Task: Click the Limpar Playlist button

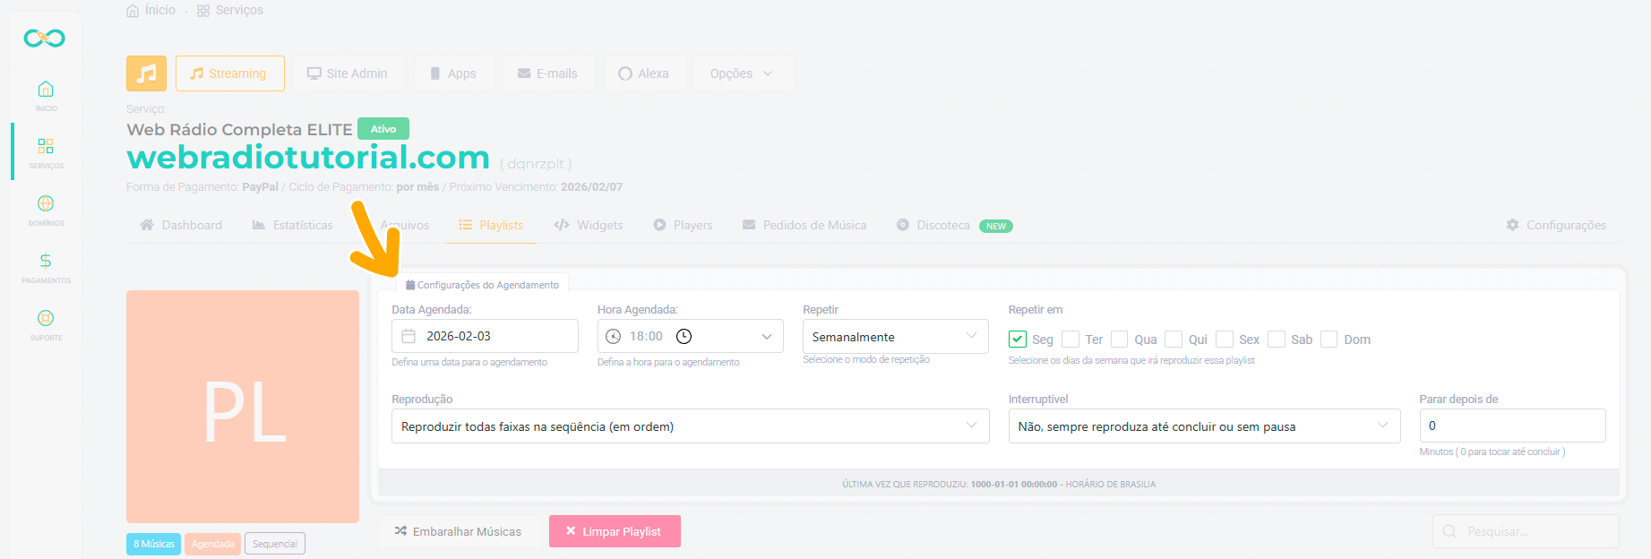Action: click(615, 531)
